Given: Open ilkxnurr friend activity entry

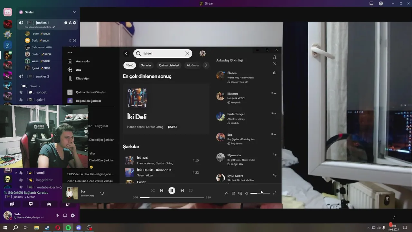Looking at the screenshot, I should pos(247,98).
